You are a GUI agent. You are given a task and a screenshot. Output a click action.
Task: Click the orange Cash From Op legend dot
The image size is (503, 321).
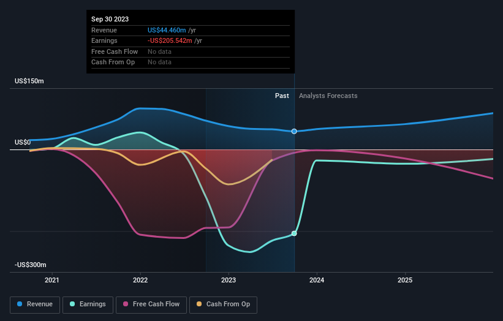coord(199,304)
